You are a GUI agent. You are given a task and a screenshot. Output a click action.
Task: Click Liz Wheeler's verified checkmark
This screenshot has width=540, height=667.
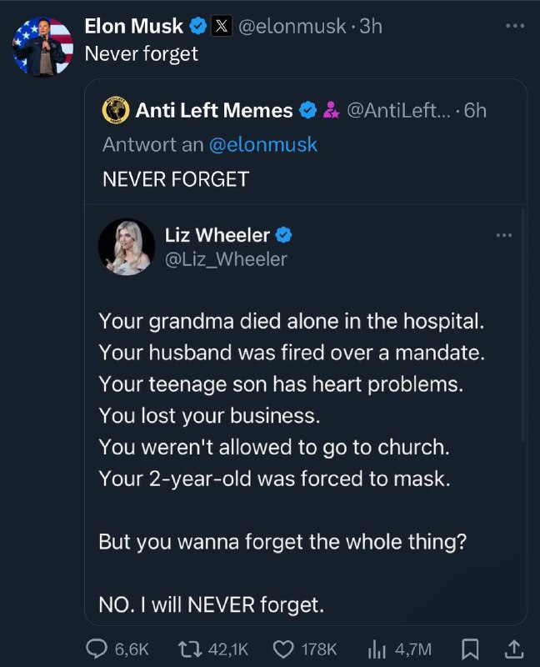[x=283, y=235]
